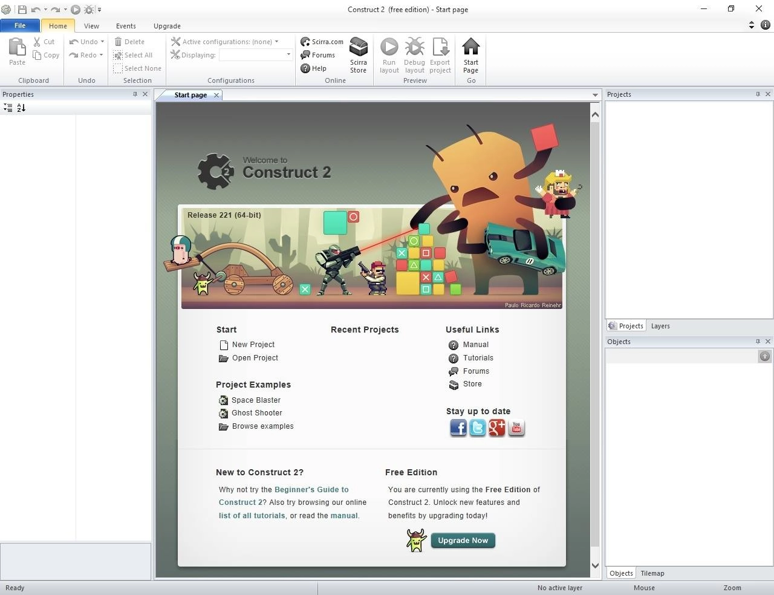The image size is (774, 595).
Task: Toggle pin on the Objects panel
Action: pyautogui.click(x=758, y=341)
